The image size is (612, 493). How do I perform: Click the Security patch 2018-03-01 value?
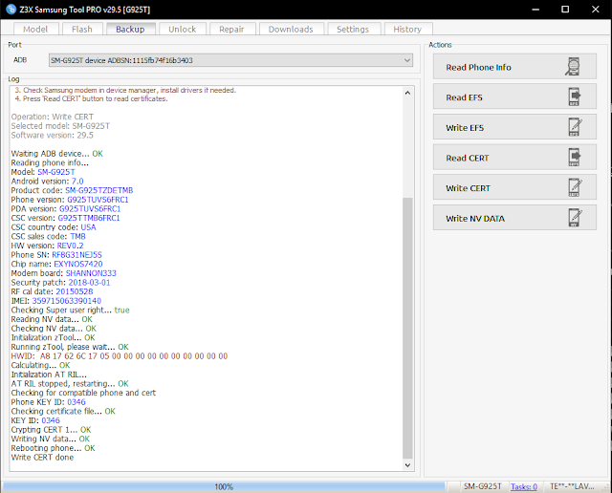[89, 283]
